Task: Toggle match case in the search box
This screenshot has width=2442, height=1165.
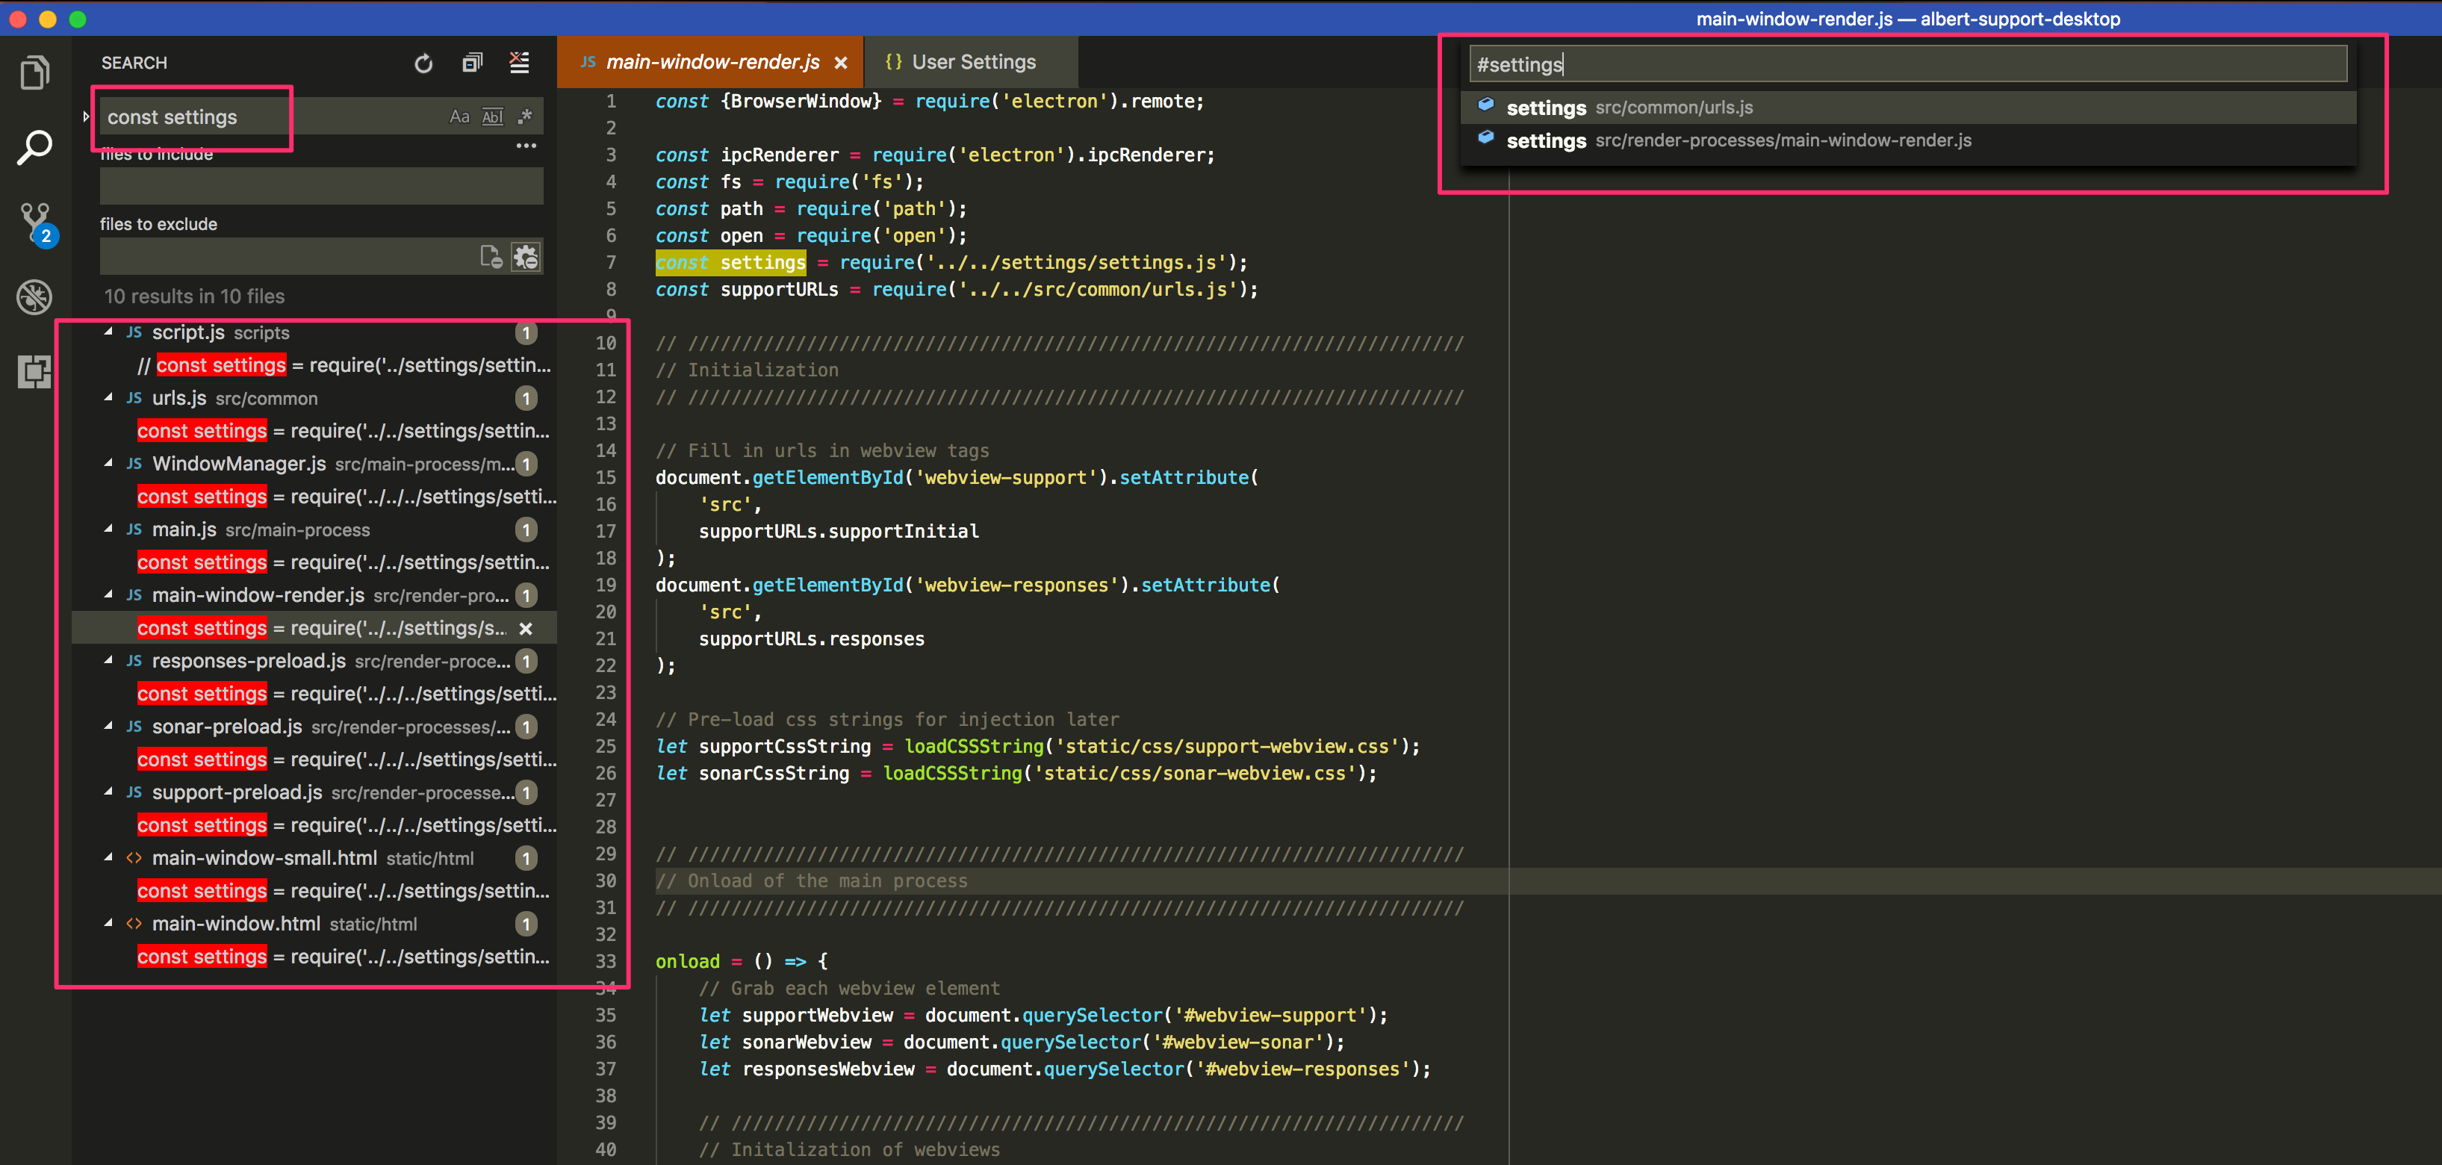Action: click(460, 116)
